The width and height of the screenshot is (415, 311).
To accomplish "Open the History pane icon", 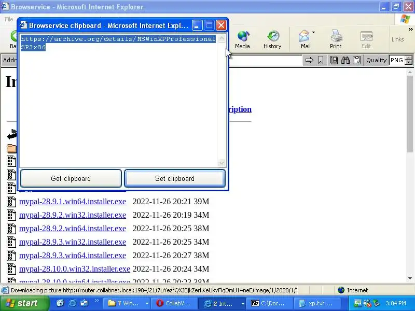I will pyautogui.click(x=273, y=37).
